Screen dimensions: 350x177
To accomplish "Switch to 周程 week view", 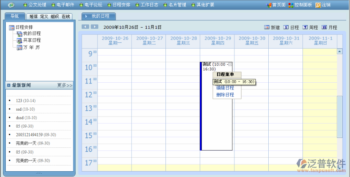I will 310,28.
